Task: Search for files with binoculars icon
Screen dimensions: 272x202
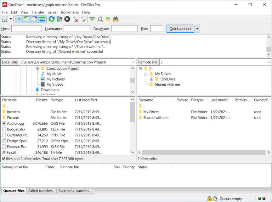Action: (115, 19)
